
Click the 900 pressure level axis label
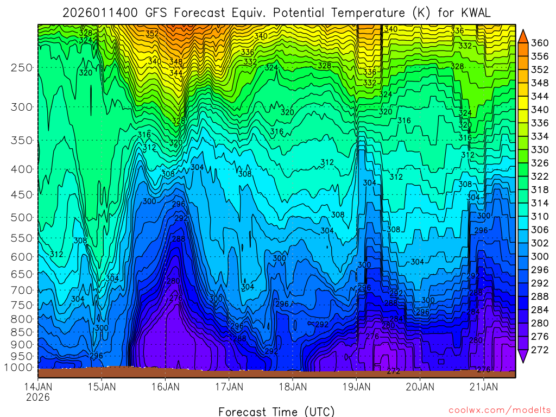22,344
